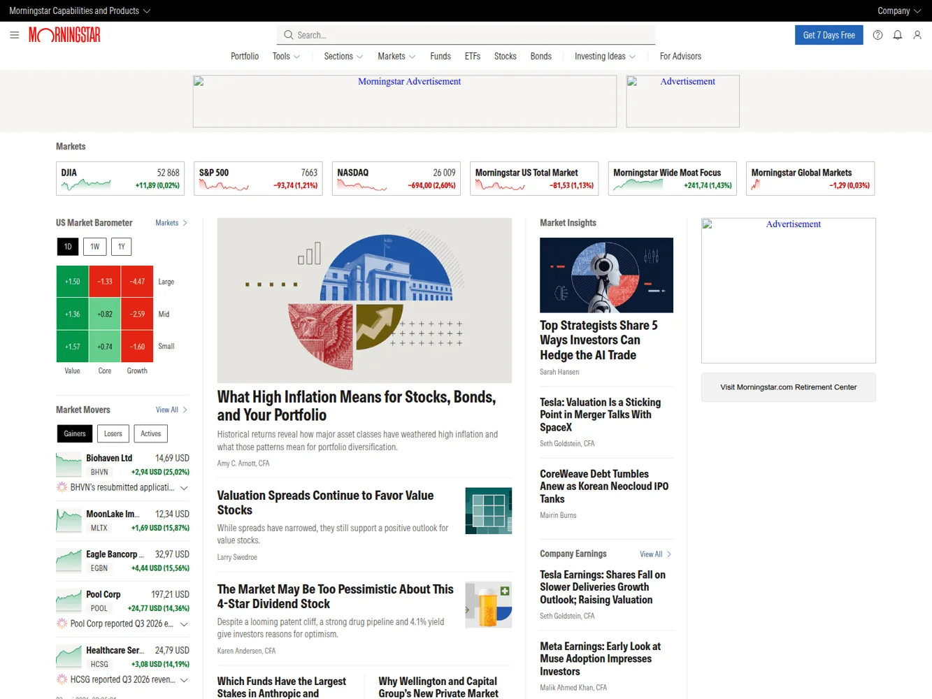Open View All Market Movers link
This screenshot has height=699, width=932.
tap(171, 410)
